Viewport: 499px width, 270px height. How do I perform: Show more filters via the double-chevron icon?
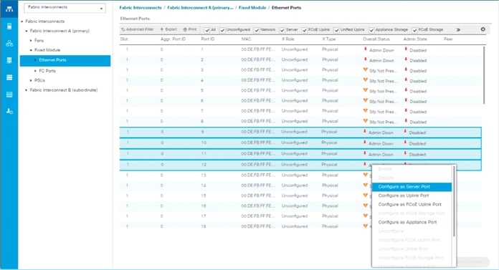458,29
